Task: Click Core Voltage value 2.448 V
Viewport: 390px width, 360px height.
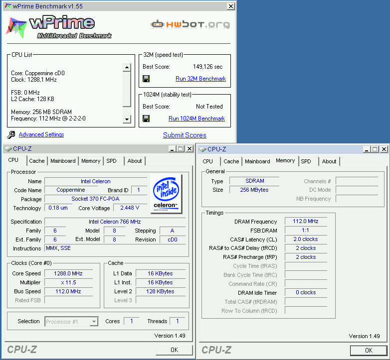Action: click(x=130, y=208)
